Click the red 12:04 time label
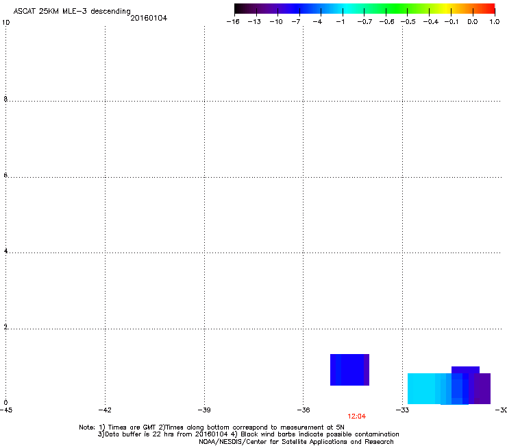 357,416
